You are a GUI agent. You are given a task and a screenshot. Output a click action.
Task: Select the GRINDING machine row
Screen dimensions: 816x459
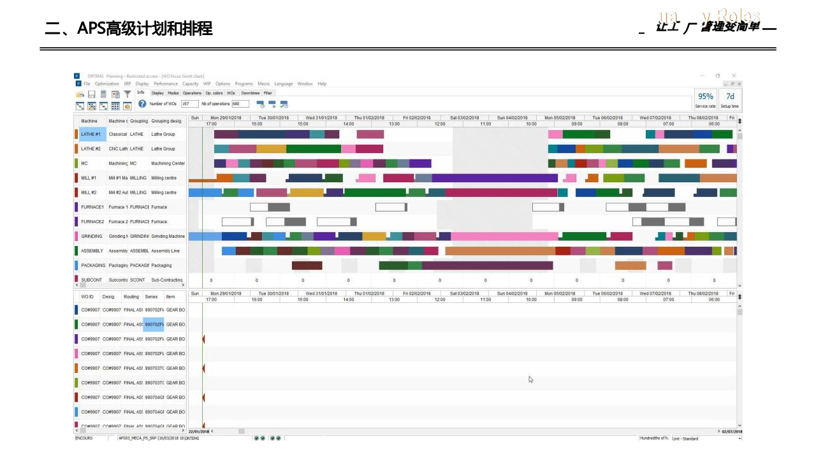coord(130,236)
